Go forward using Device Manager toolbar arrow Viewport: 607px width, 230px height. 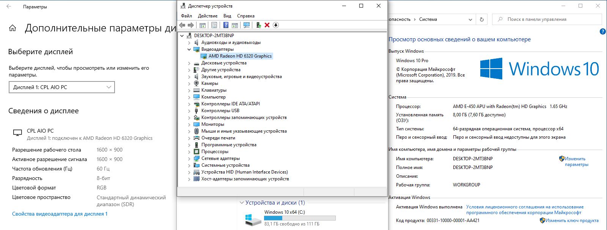point(191,25)
